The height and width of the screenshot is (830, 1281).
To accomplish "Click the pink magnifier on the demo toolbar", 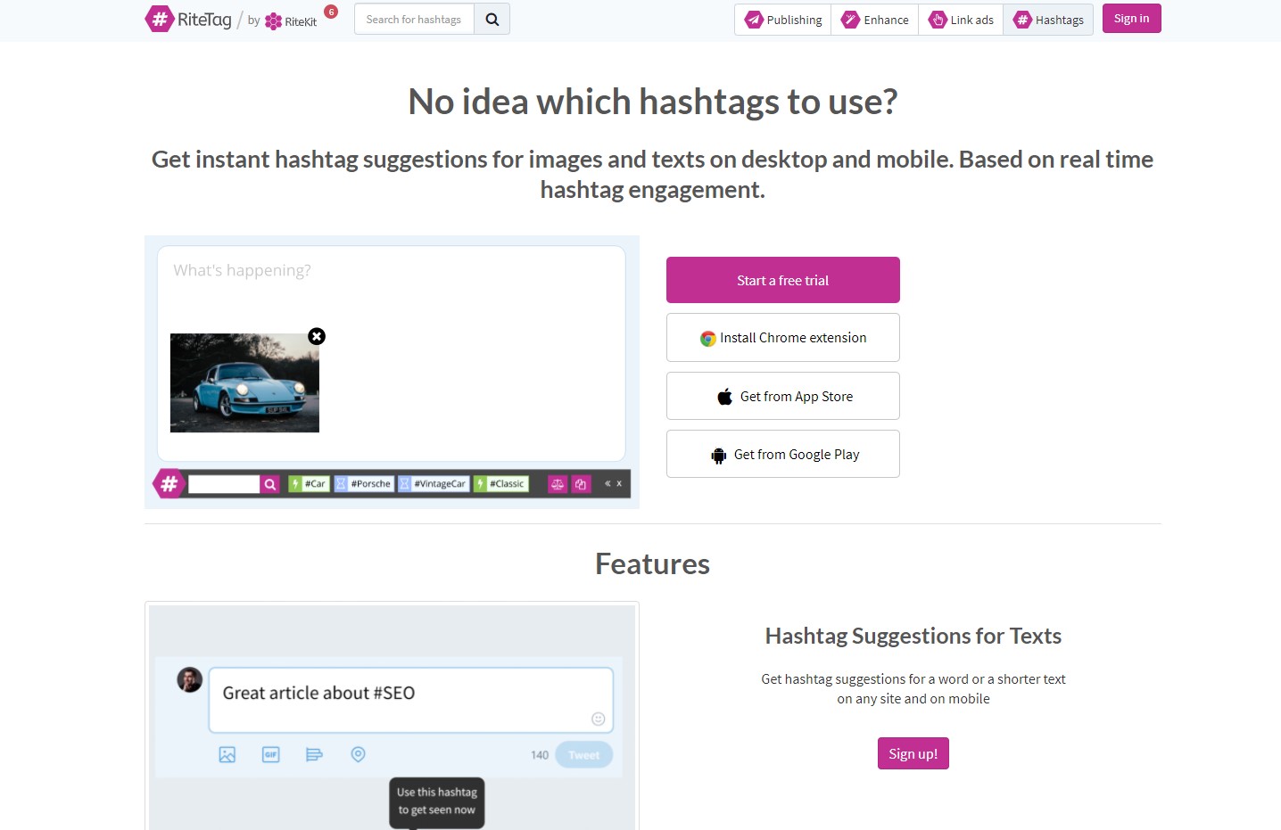I will pos(270,484).
